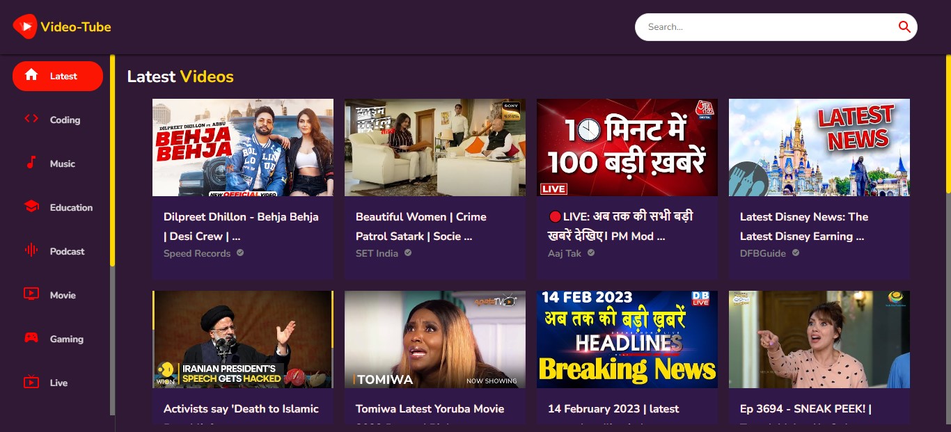Click the Video-Tube logo icon
The image size is (951, 432).
click(24, 27)
